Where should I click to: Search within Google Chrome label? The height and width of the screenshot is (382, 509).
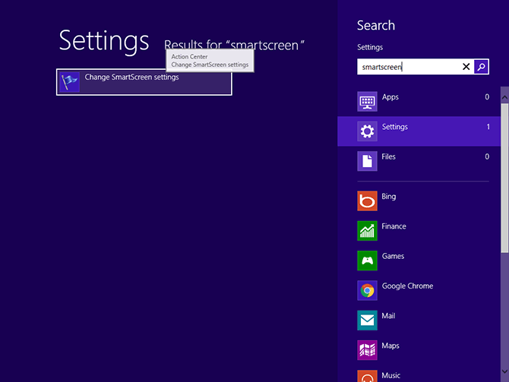407,286
